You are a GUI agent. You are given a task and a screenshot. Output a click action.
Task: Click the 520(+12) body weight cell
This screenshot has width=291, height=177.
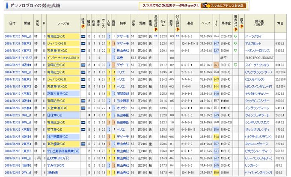click(x=226, y=36)
